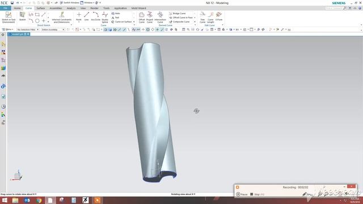Open the Intersection Curve command
Image resolution: width=363 pixels, height=204 pixels.
[x=160, y=18]
